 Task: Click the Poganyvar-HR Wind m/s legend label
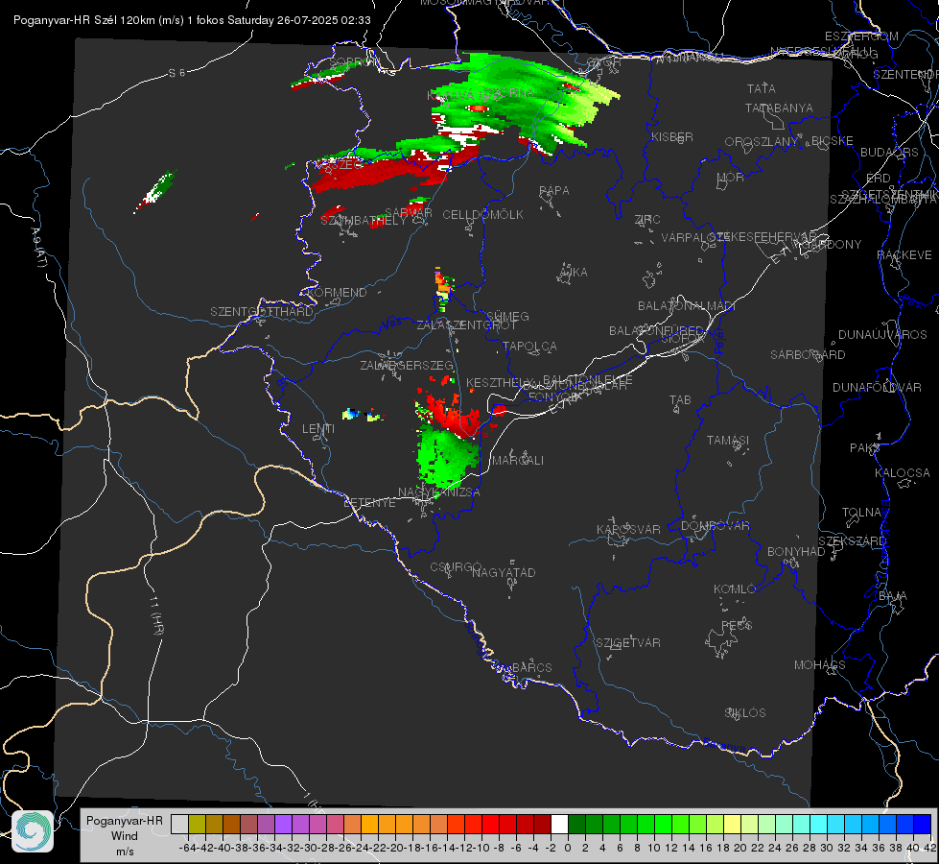(125, 835)
